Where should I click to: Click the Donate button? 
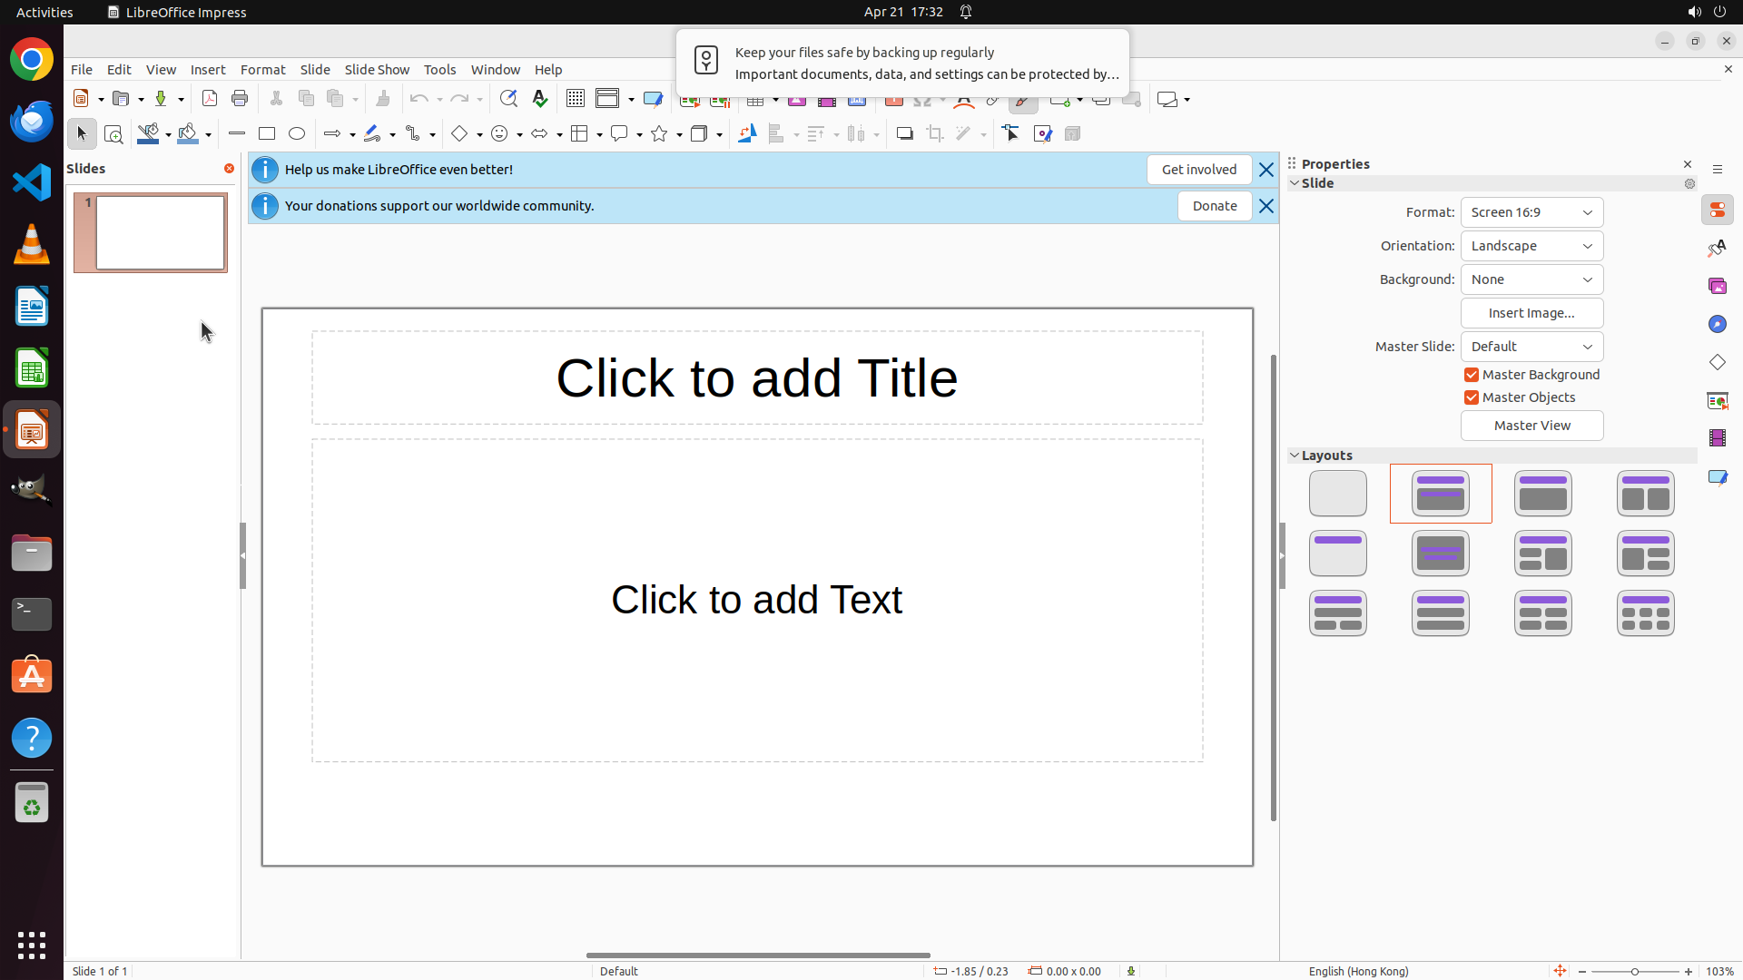tap(1214, 206)
